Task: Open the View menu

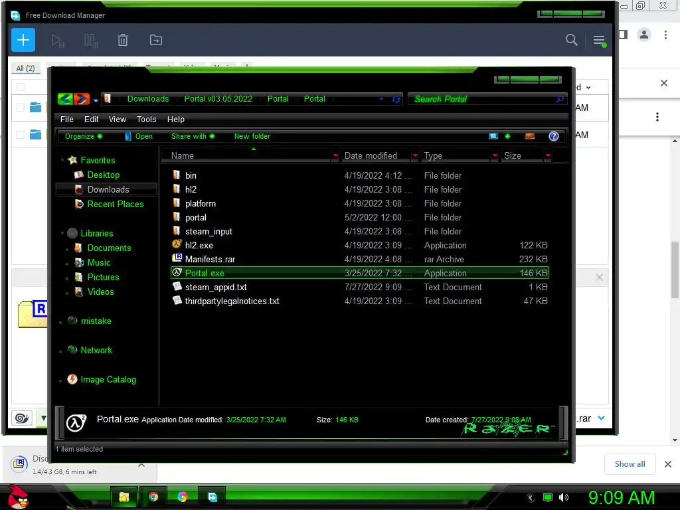Action: pyautogui.click(x=117, y=120)
